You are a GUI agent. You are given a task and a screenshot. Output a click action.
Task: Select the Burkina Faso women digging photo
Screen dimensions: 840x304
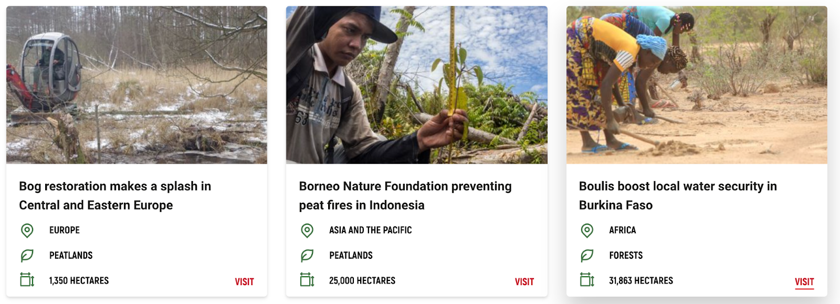(696, 85)
